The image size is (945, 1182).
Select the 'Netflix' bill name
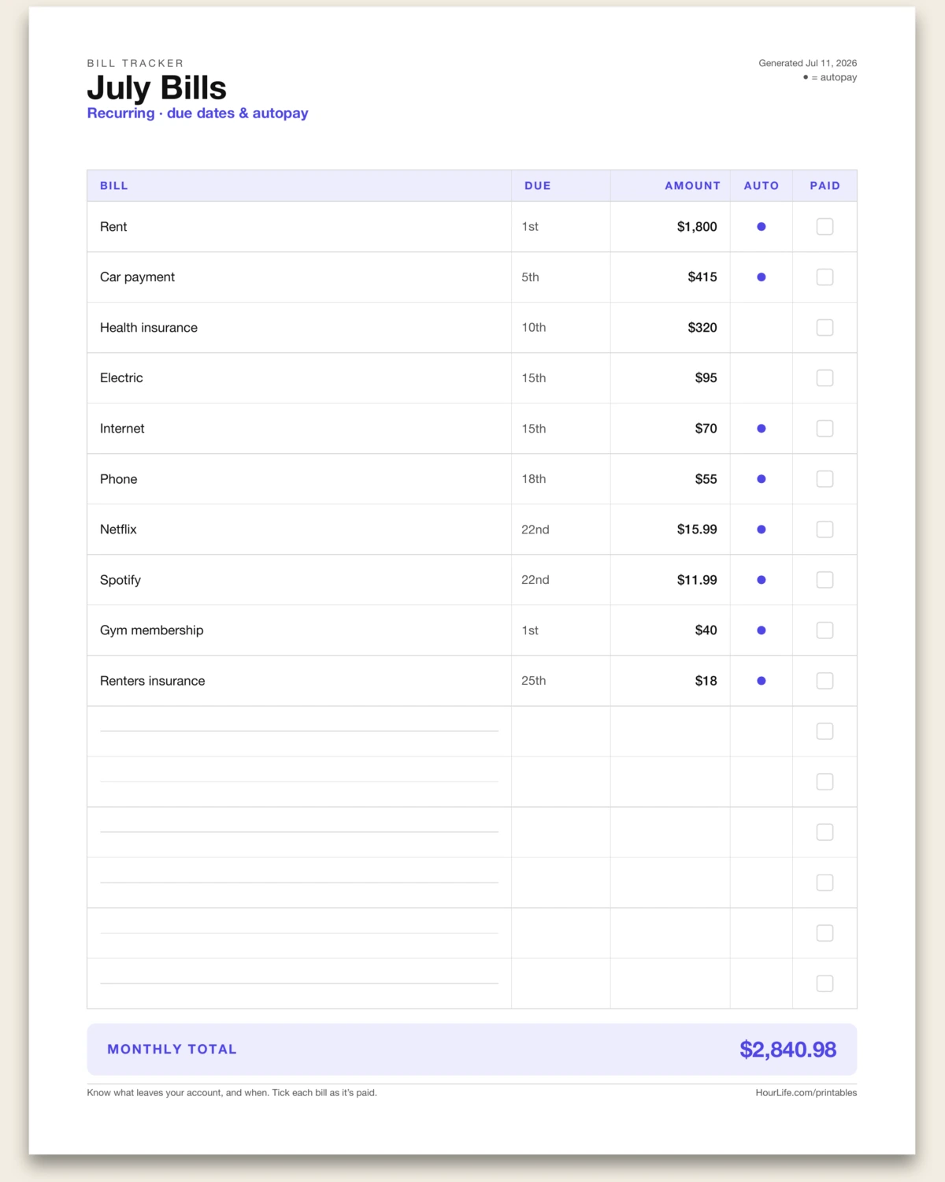118,530
